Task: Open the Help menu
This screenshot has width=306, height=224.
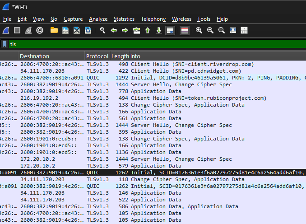Action: tap(222, 19)
